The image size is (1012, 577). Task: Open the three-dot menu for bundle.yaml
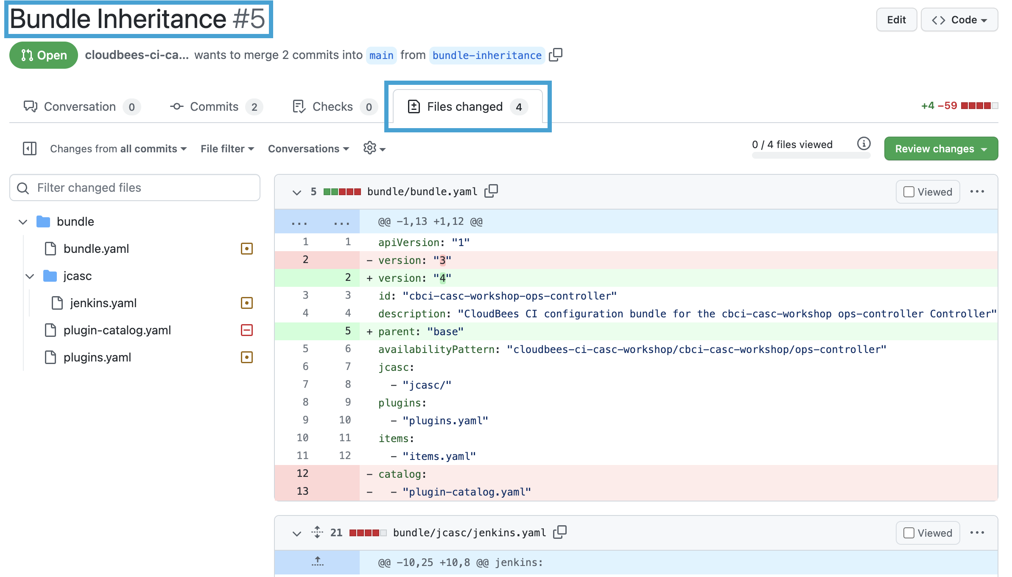pyautogui.click(x=977, y=192)
